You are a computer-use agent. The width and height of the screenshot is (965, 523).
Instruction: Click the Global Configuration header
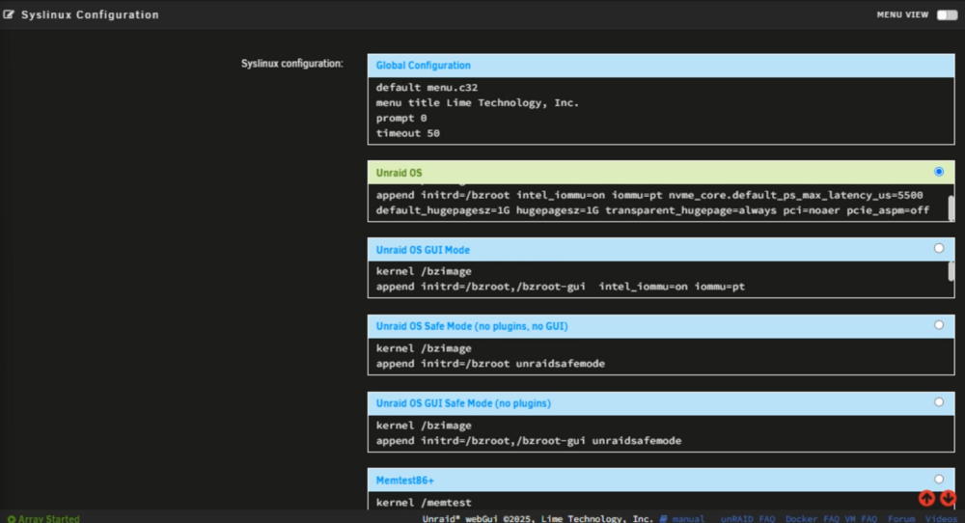click(x=661, y=66)
